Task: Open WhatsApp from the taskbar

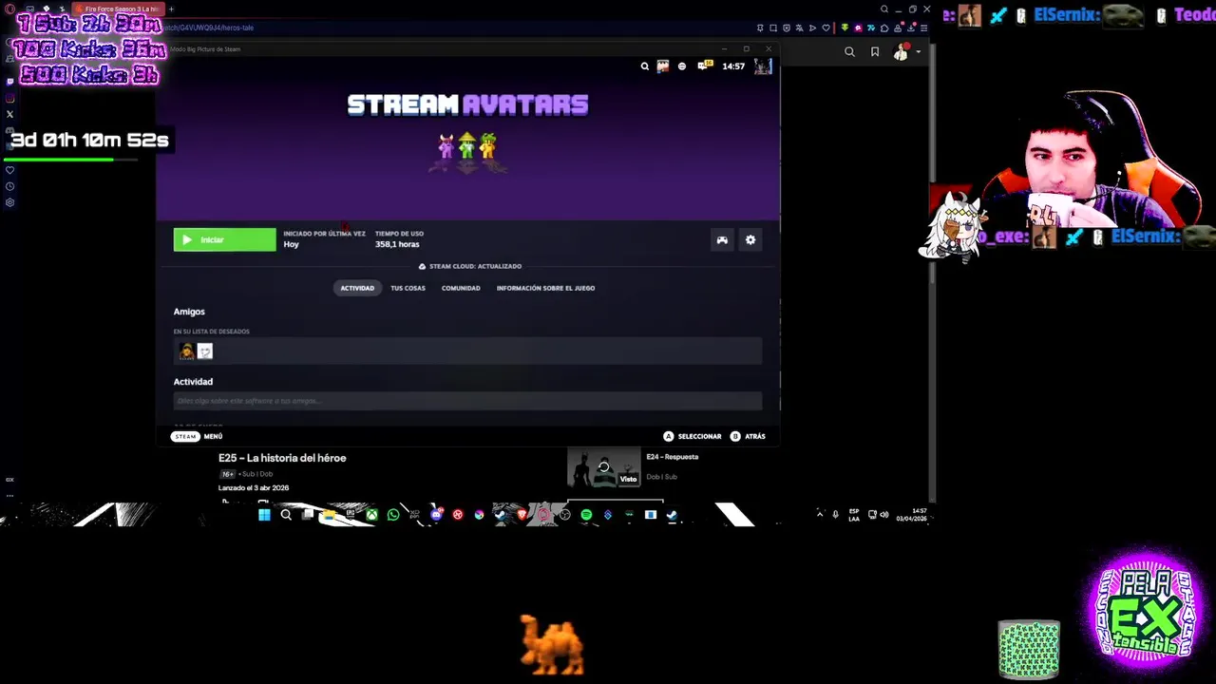Action: click(393, 515)
